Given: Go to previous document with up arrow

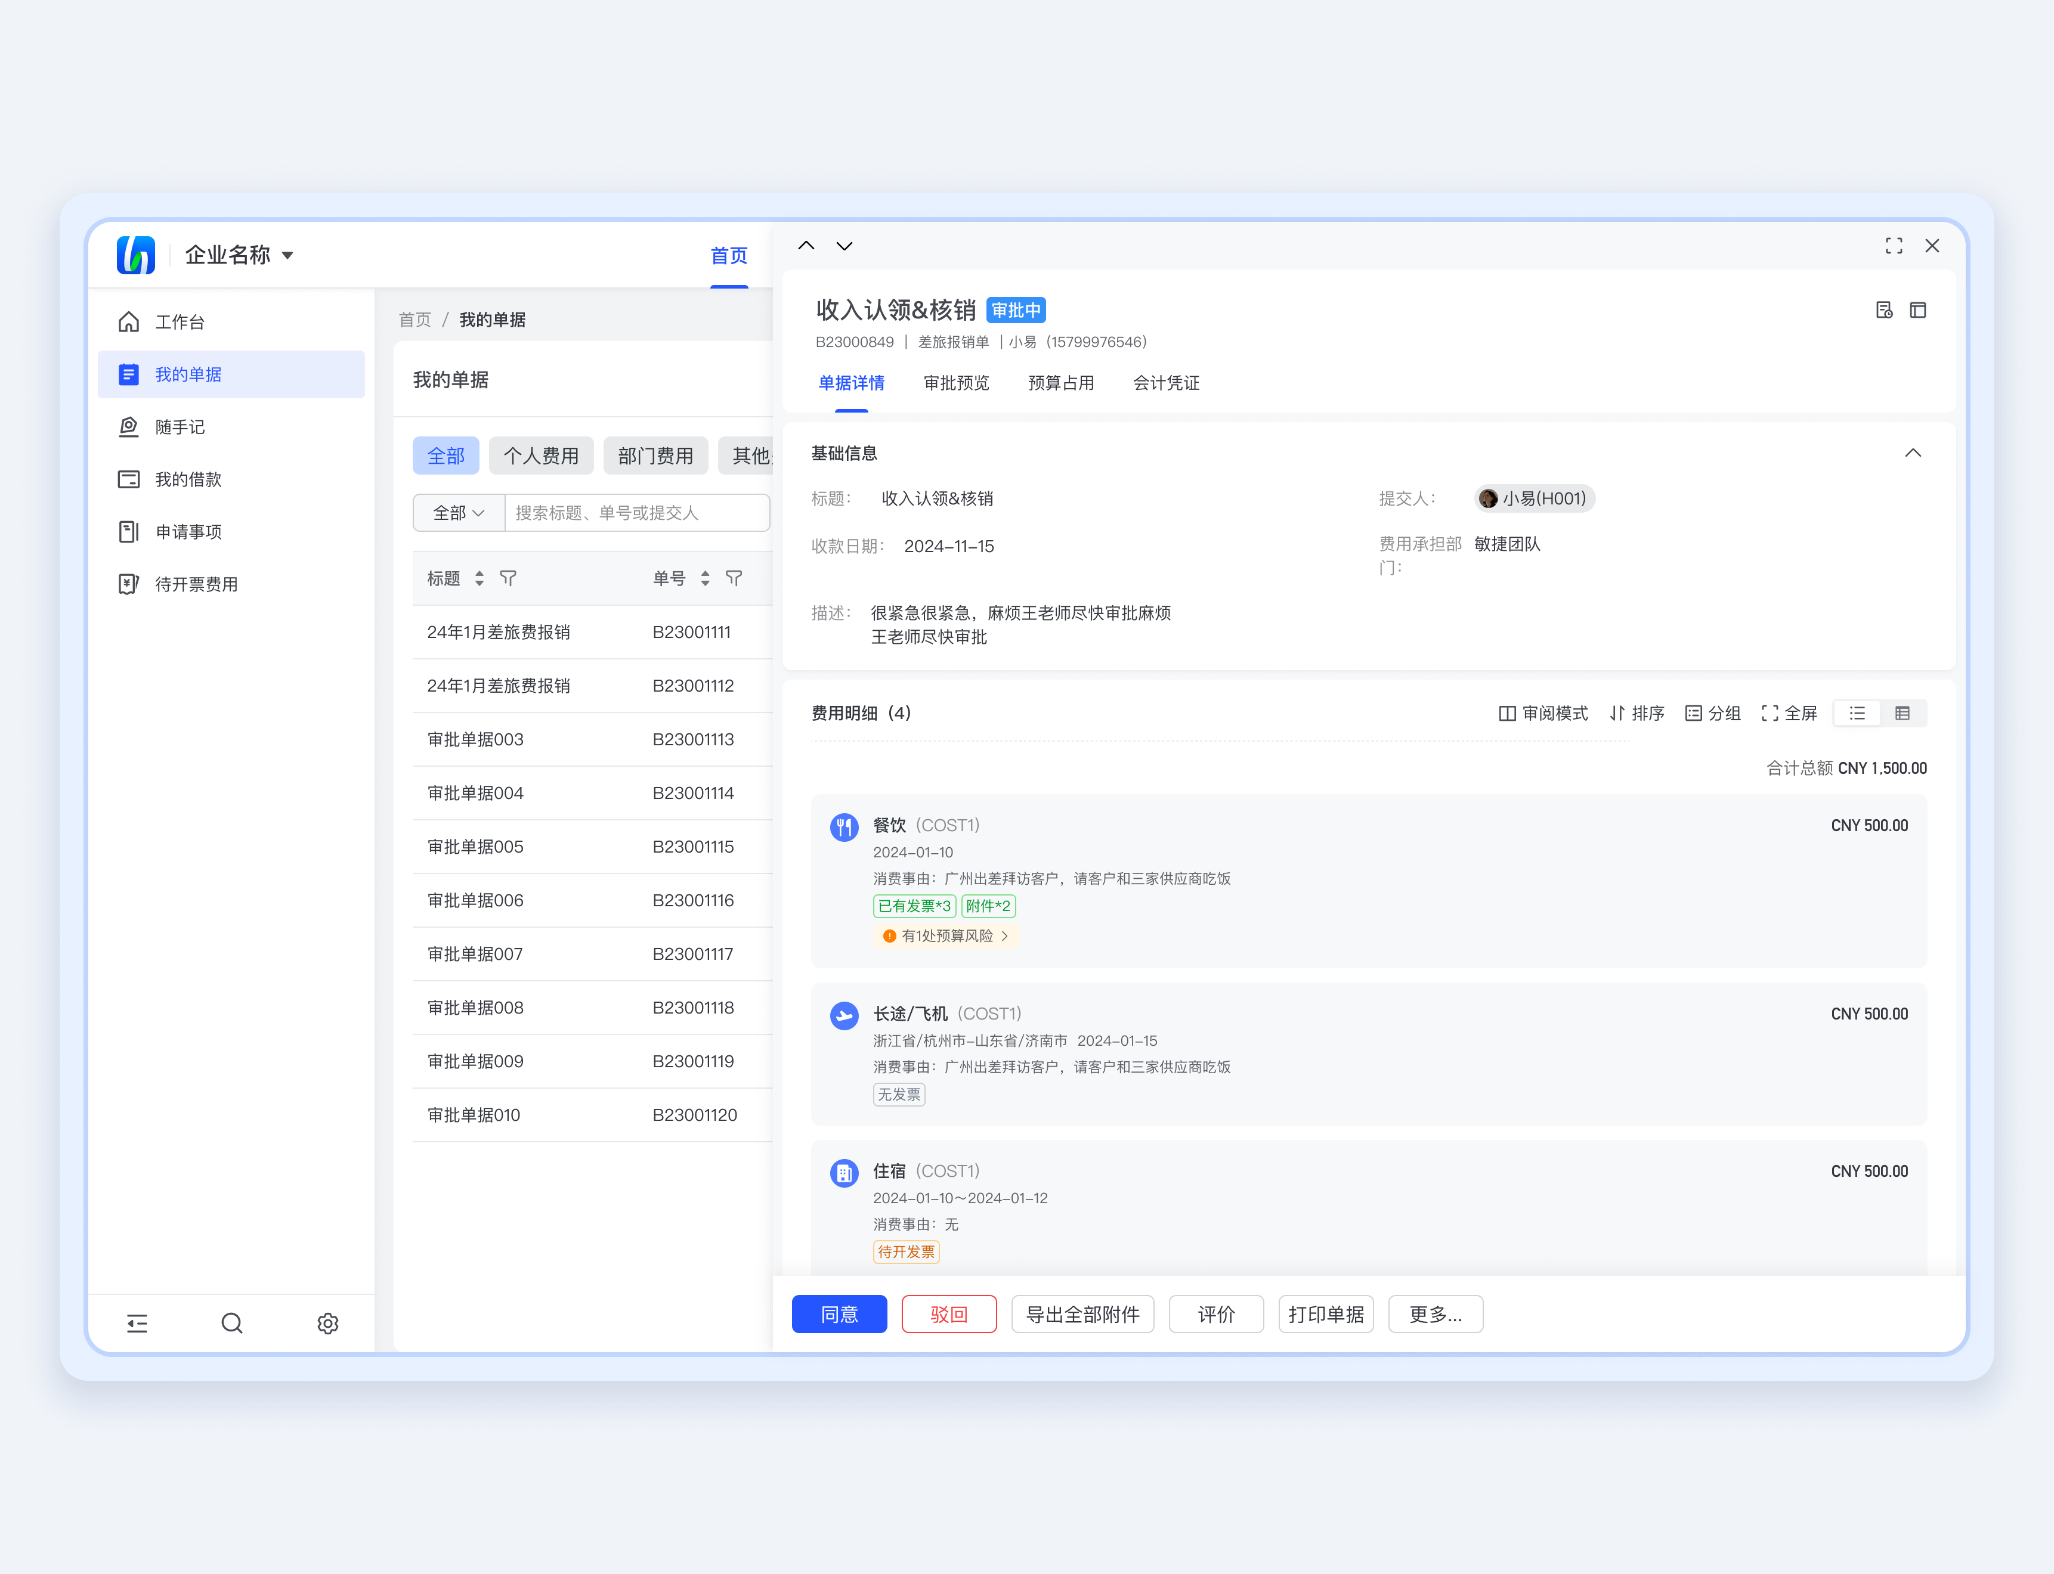Looking at the screenshot, I should [806, 246].
